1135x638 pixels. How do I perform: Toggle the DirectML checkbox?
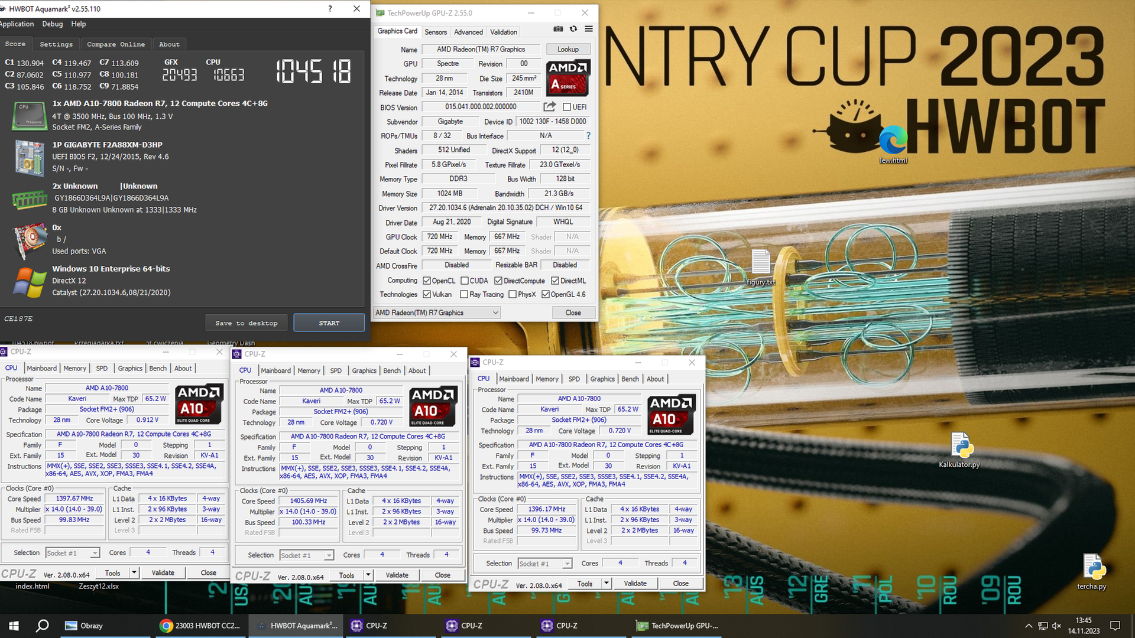pos(555,281)
